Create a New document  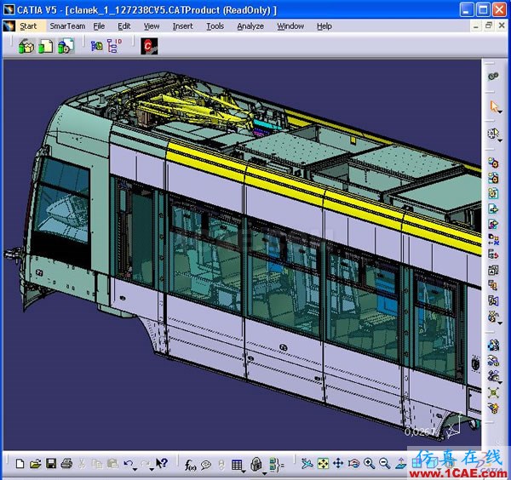(20, 464)
